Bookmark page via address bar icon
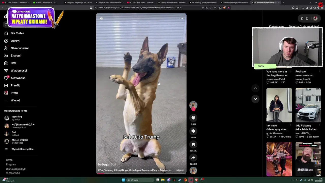 91,8
